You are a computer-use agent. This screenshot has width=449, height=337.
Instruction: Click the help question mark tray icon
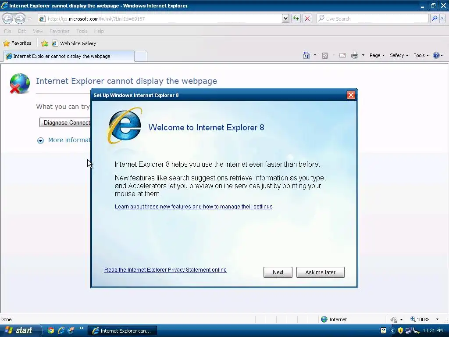(383, 331)
